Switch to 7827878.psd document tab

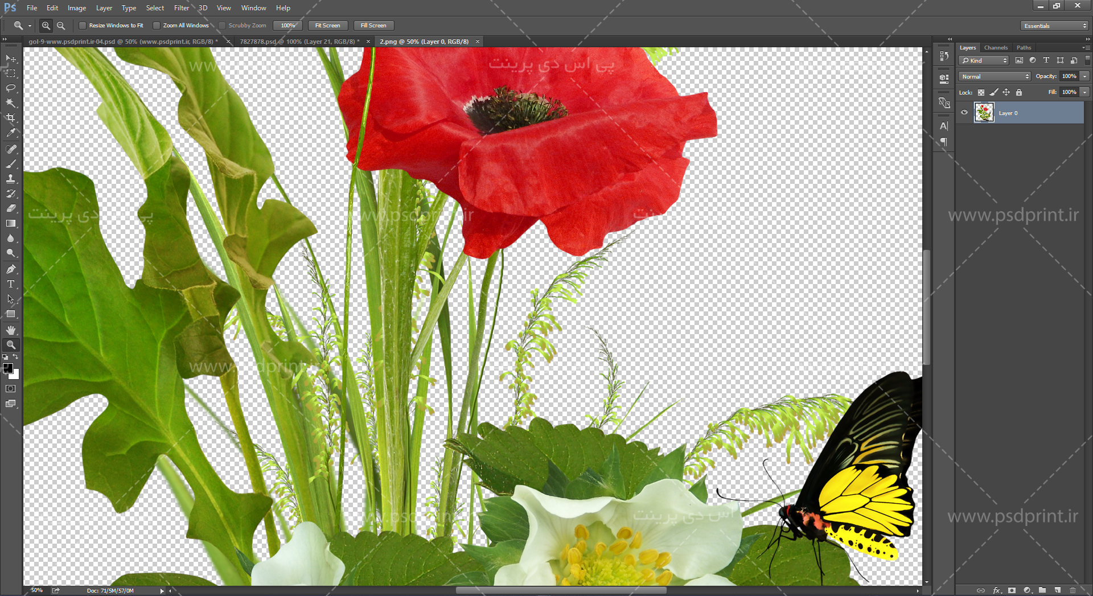299,42
